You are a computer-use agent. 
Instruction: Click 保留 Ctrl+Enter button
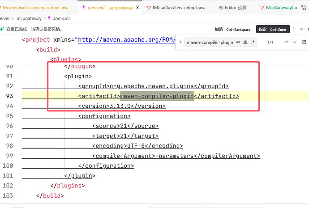click(x=273, y=30)
